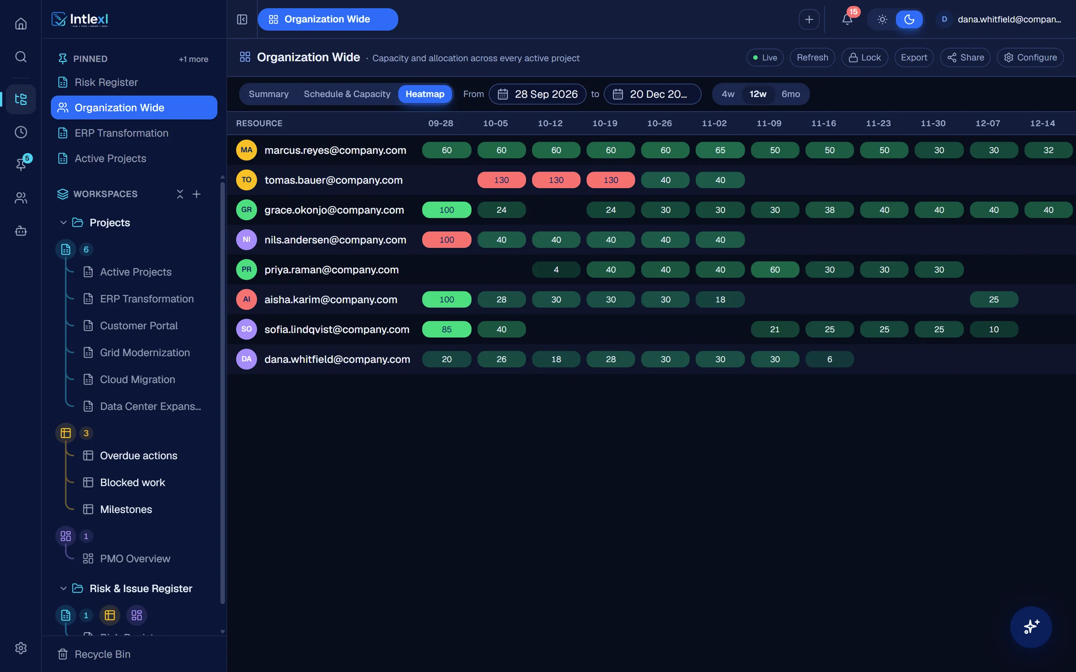Open the robot assistant icon in rail

tap(21, 231)
